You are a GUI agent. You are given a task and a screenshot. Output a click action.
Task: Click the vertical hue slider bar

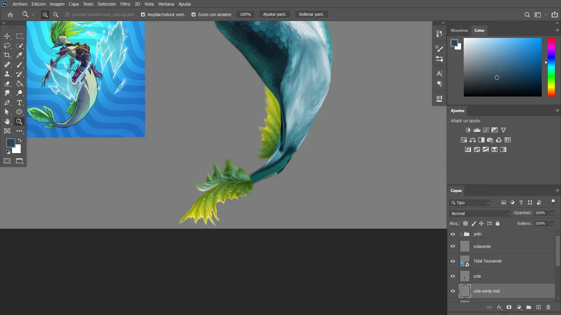[551, 67]
